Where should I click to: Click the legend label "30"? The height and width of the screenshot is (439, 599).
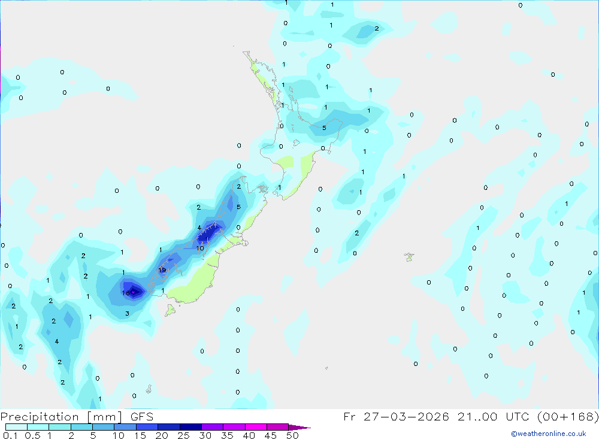(205, 435)
